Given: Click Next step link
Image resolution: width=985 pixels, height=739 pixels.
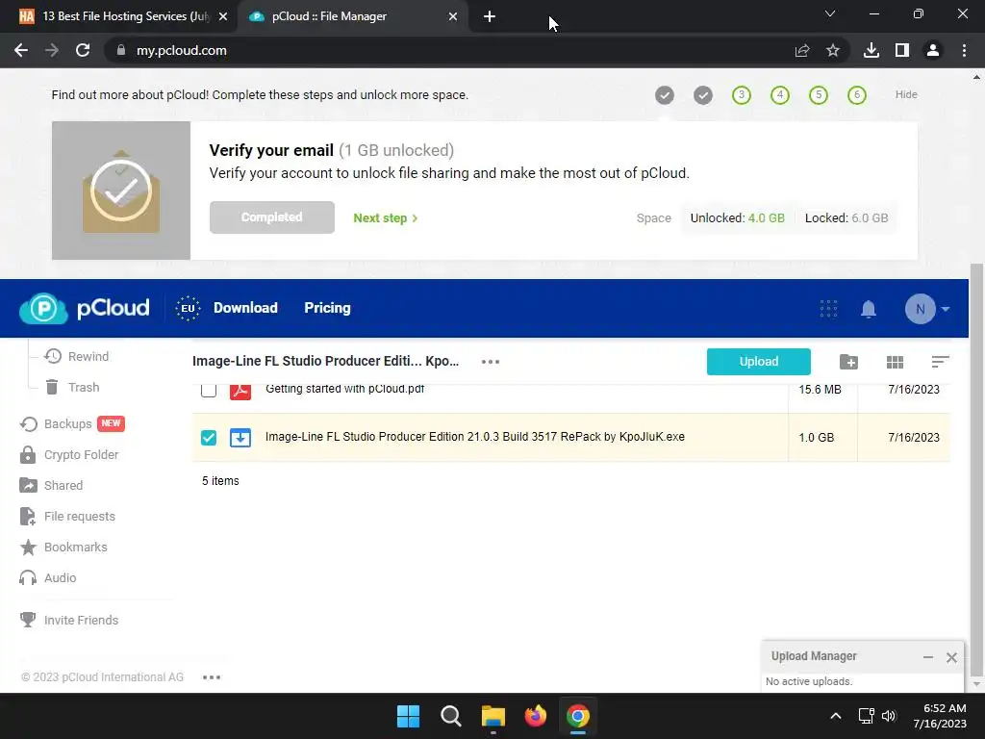Looking at the screenshot, I should click(385, 218).
